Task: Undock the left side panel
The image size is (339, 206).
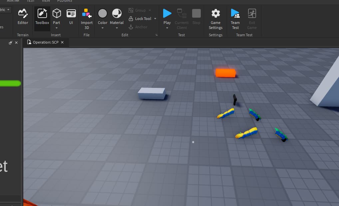Action: click(11, 43)
